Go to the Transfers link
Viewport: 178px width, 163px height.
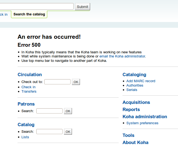(29, 91)
